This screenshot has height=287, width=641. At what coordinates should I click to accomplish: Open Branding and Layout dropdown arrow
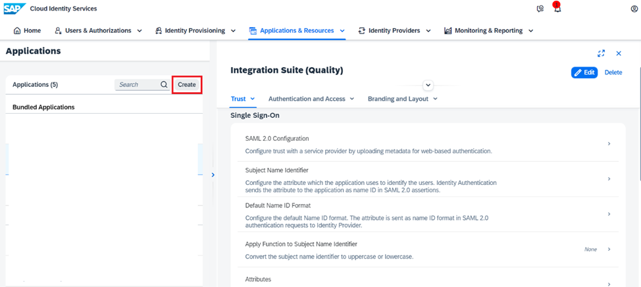(435, 99)
